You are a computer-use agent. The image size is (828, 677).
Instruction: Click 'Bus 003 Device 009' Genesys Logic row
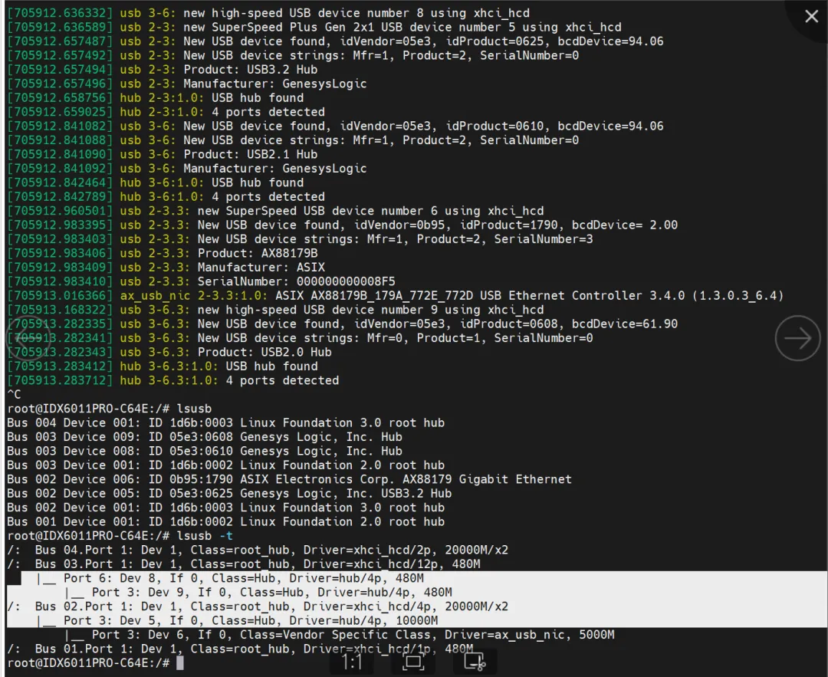point(205,437)
